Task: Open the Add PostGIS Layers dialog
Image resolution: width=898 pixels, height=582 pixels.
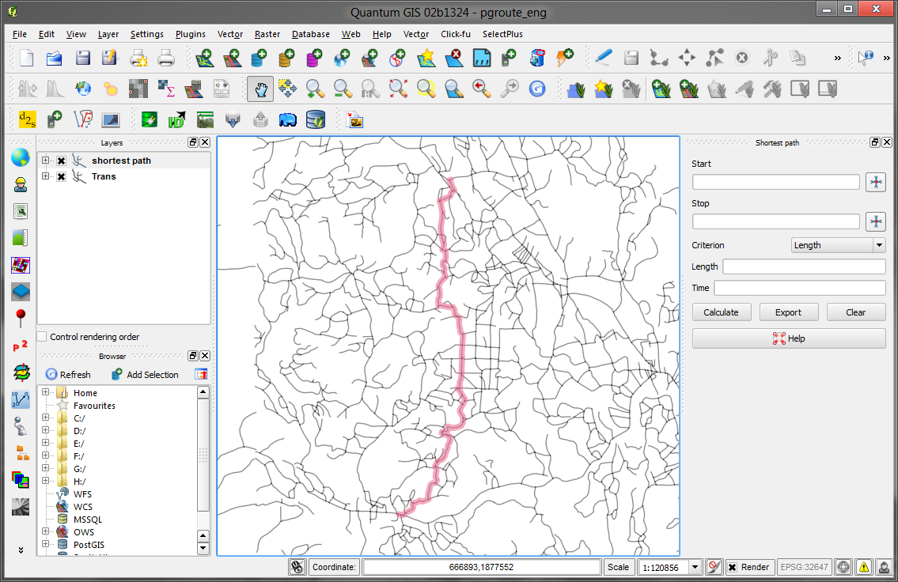Action: coord(258,58)
